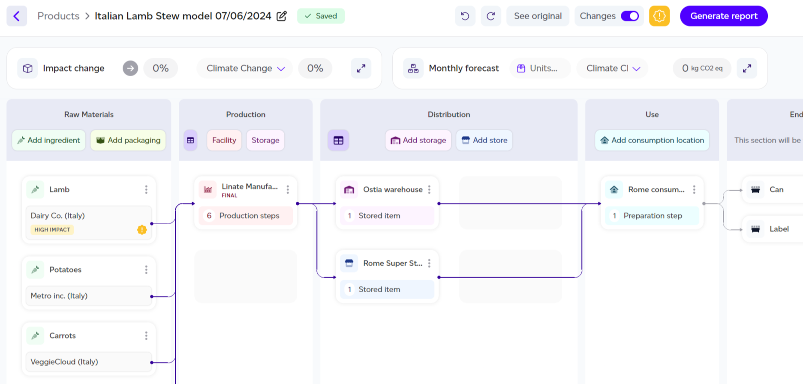Open Linate Manufacturing options menu
Screen dimensions: 803x384
tap(288, 189)
